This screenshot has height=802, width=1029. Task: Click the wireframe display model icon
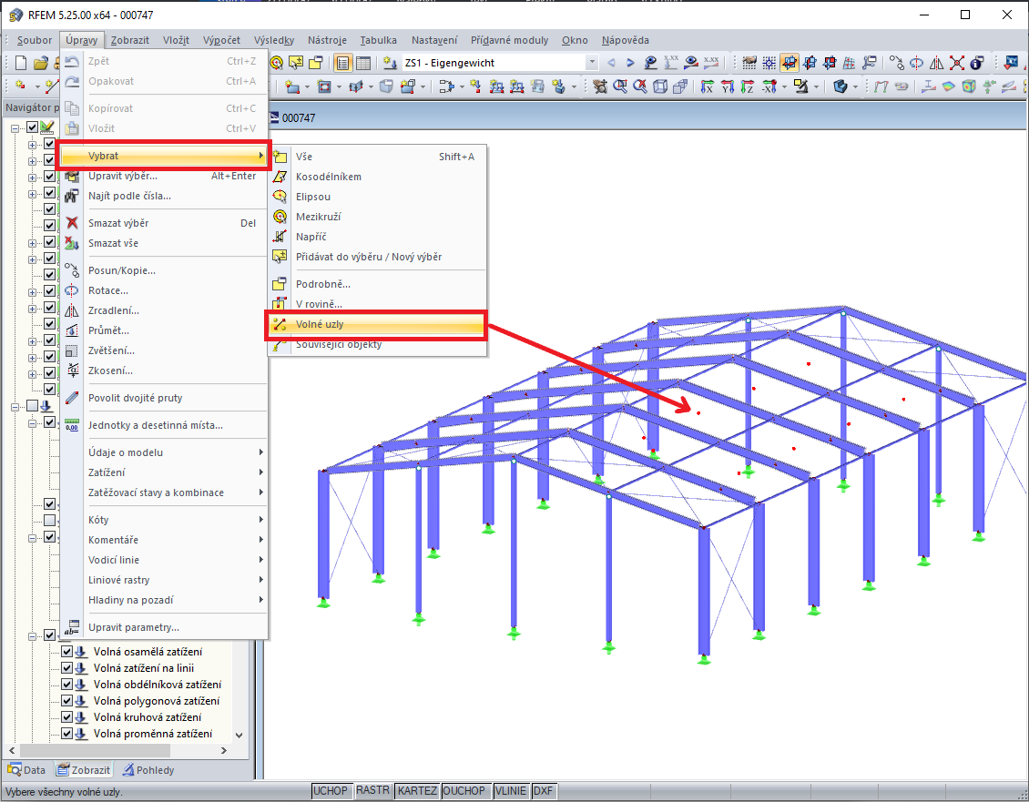(660, 86)
